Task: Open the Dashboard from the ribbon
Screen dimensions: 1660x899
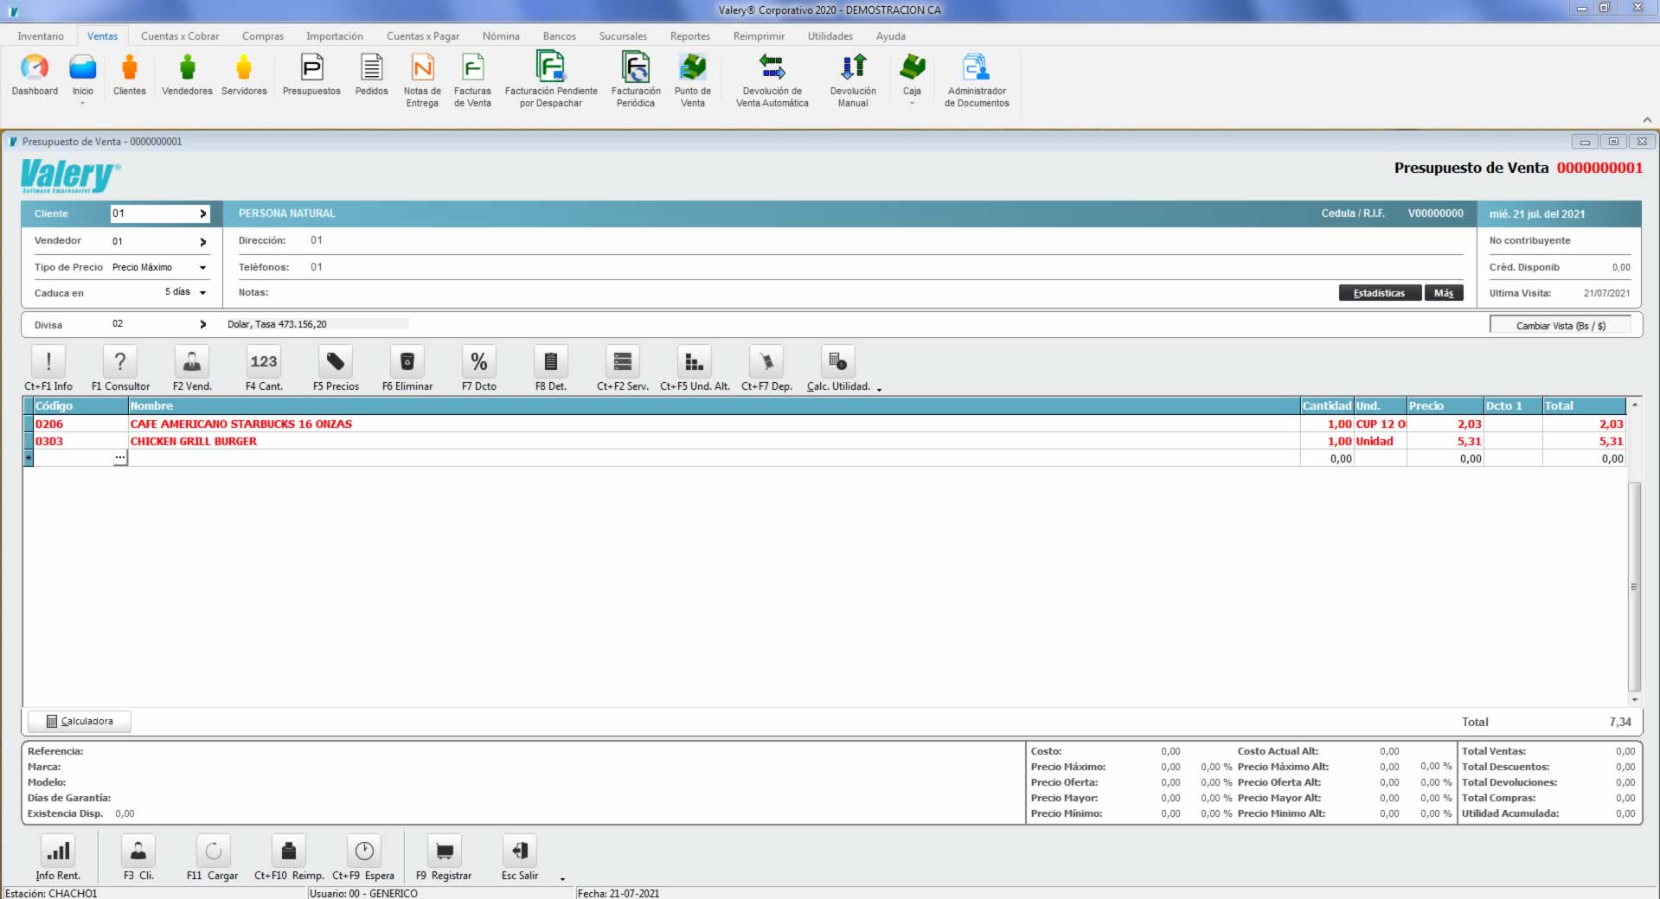Action: pos(35,69)
